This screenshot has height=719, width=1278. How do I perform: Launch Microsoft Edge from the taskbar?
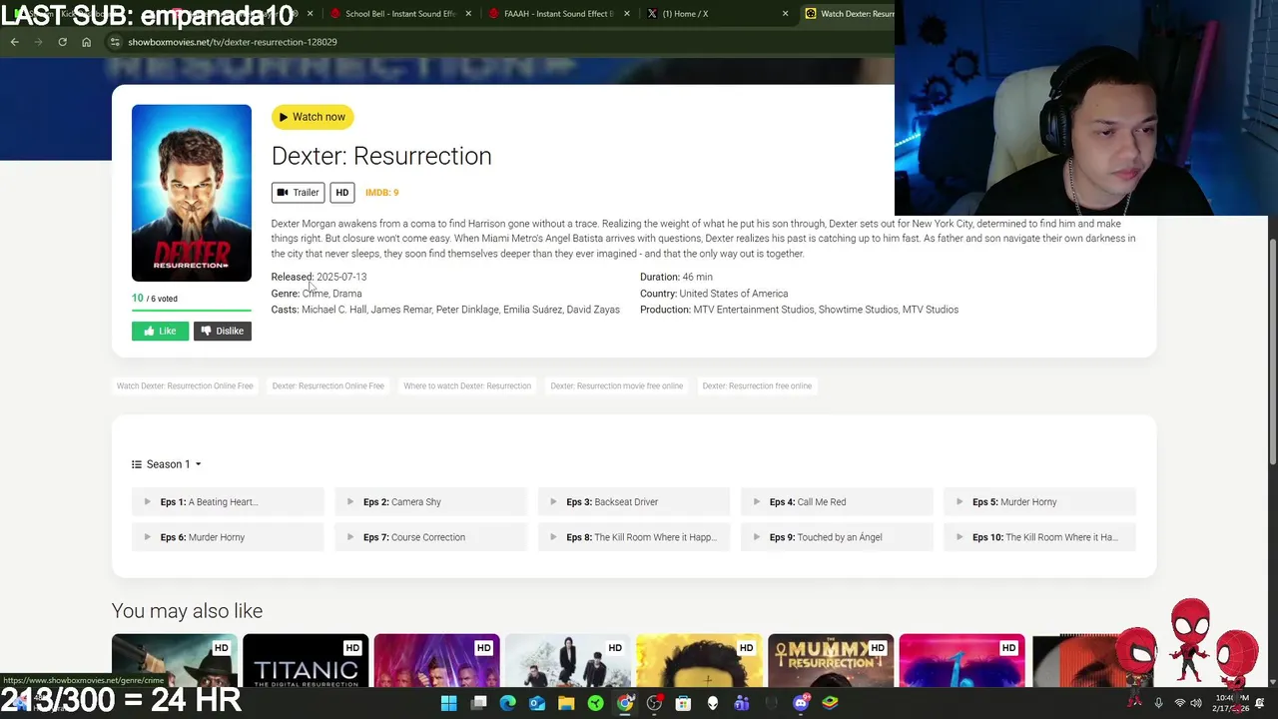point(507,703)
